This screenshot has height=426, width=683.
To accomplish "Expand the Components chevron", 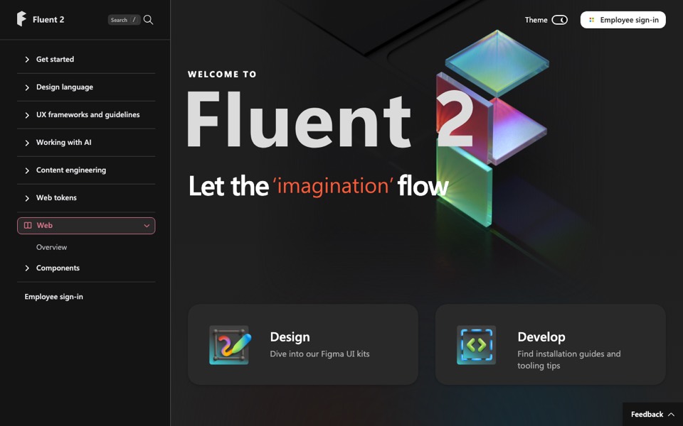I will [x=27, y=268].
